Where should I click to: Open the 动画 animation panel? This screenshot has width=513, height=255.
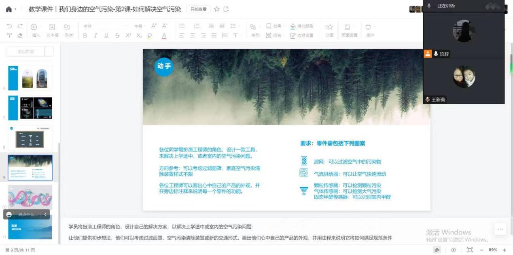click(329, 30)
